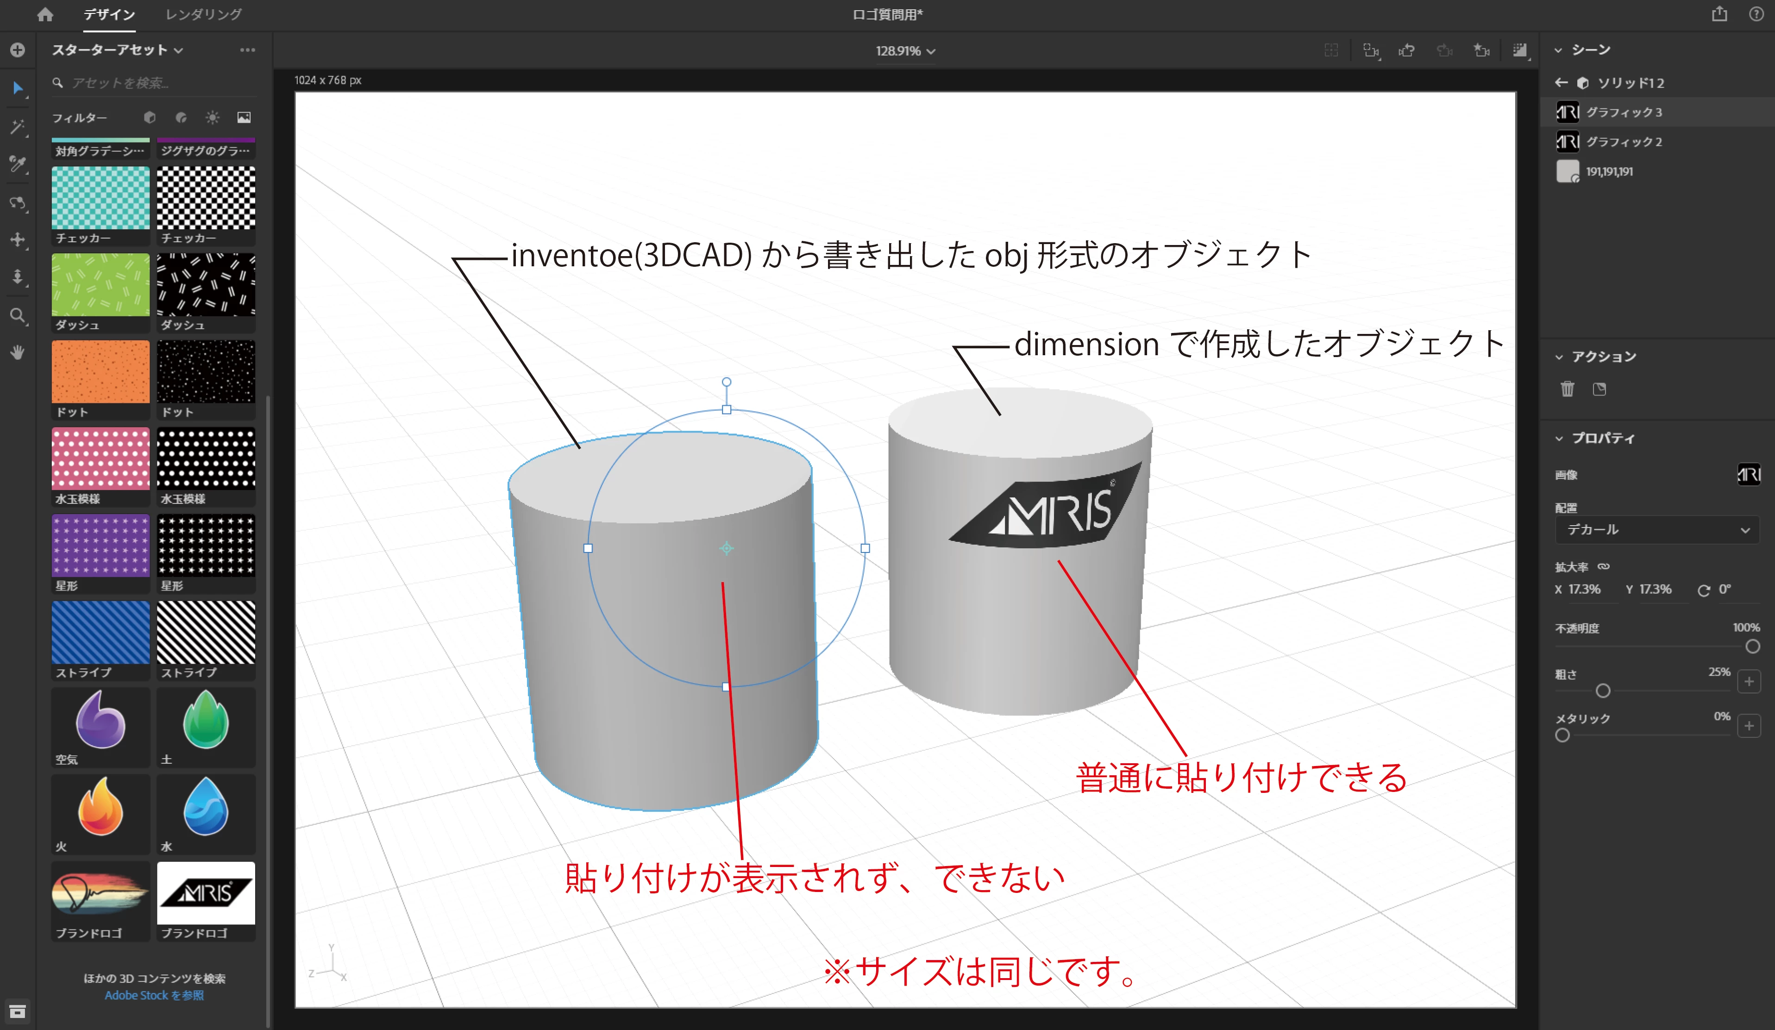Toggle the images filter icon
This screenshot has height=1030, width=1775.
click(244, 118)
